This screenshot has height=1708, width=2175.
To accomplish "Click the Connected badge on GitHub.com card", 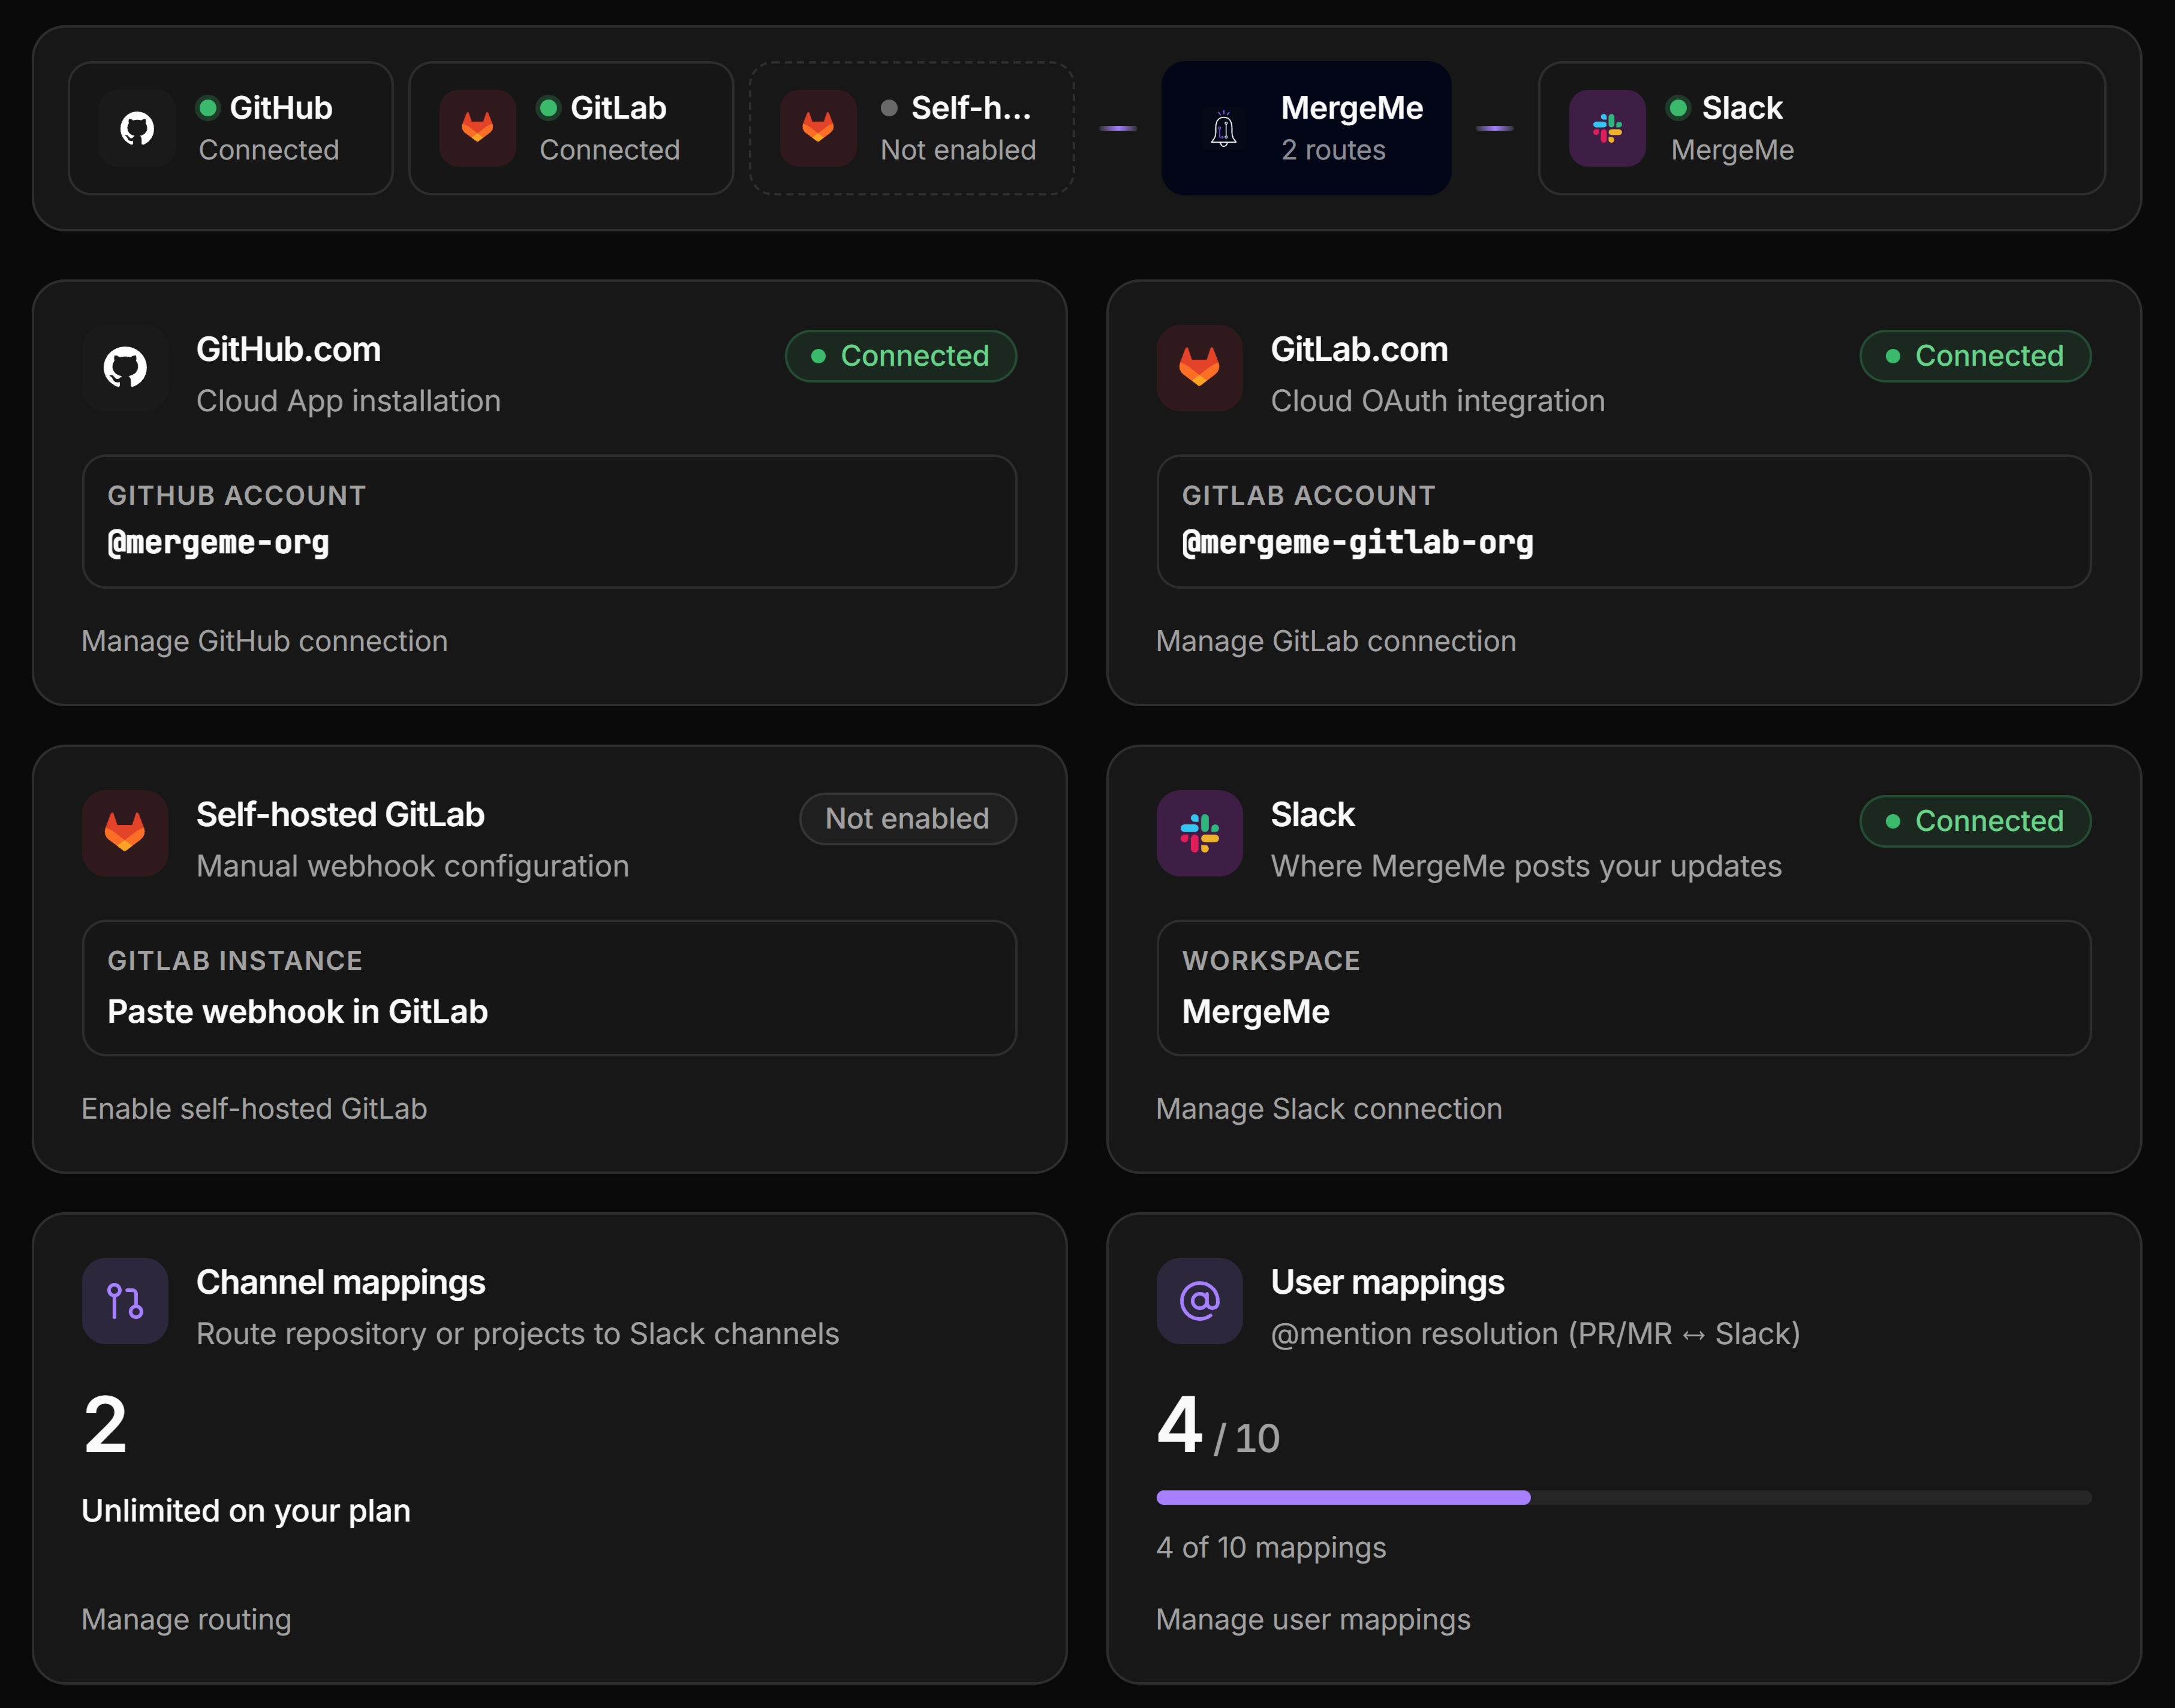I will [901, 356].
